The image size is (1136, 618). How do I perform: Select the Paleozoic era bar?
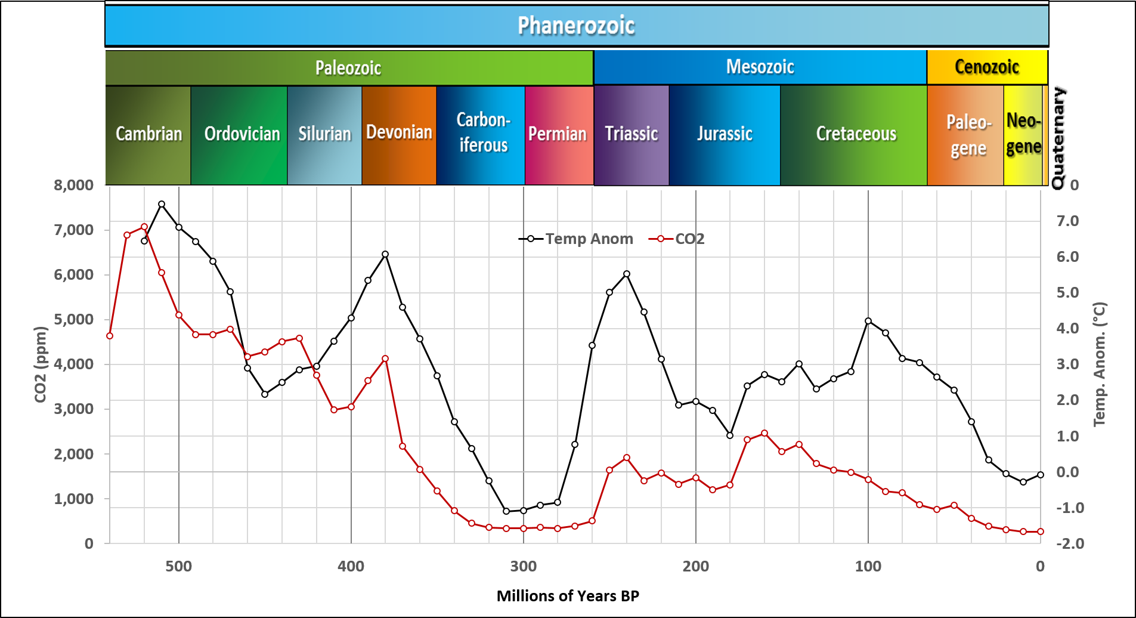(x=349, y=68)
